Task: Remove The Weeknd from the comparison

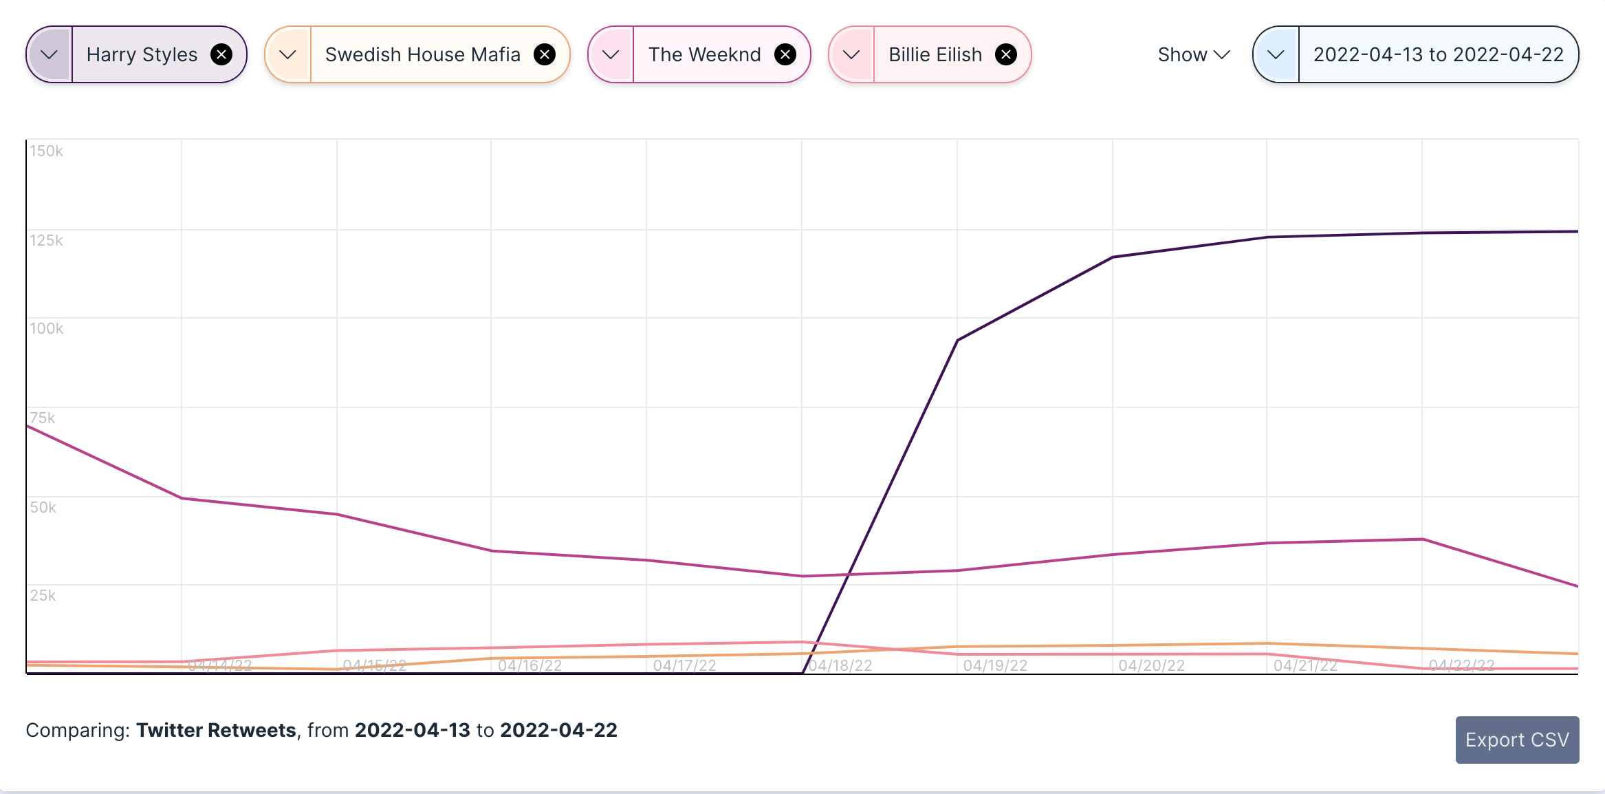Action: pos(785,54)
